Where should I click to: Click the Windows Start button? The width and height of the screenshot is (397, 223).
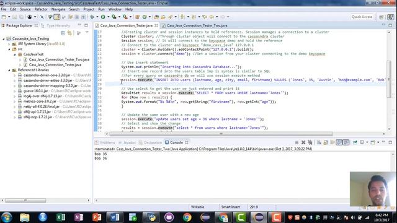pos(7,217)
